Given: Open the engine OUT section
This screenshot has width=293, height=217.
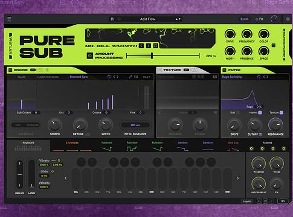Looking at the screenshot, I should (146, 77).
